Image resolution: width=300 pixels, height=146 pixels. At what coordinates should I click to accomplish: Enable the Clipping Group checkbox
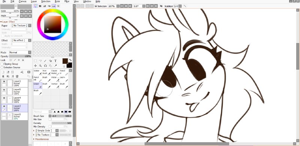coord(2,64)
